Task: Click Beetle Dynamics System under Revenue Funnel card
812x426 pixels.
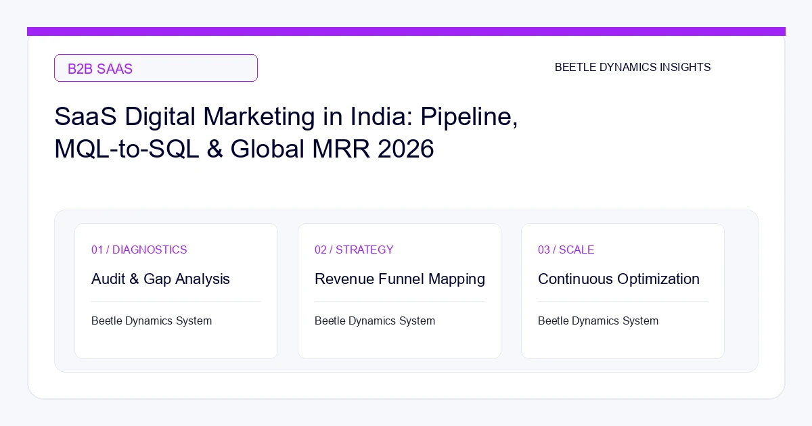Action: click(x=375, y=321)
